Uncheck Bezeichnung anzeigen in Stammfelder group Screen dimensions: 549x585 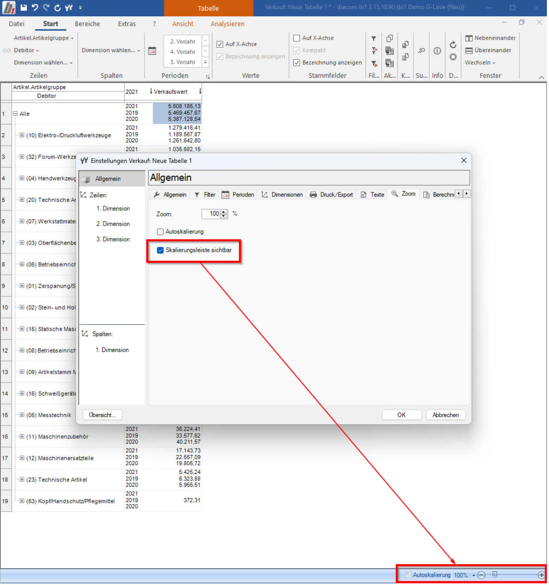[298, 63]
